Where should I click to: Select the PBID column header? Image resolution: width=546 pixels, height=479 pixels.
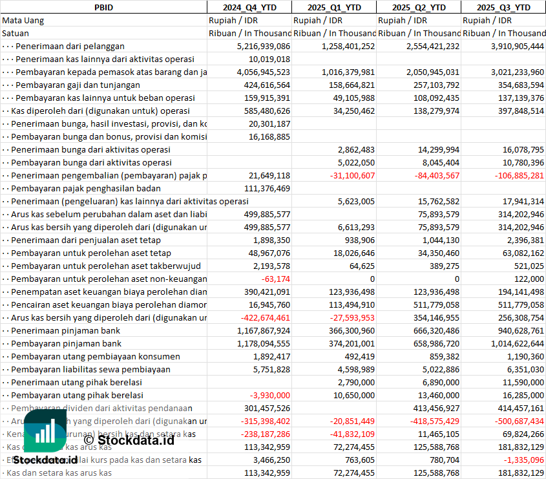click(x=103, y=7)
